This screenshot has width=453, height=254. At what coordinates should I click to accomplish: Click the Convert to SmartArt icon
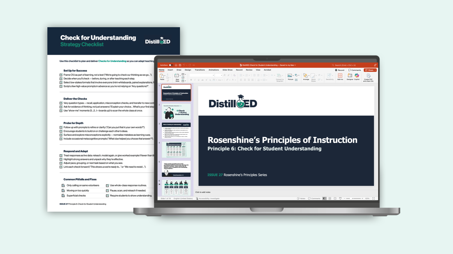tap(279, 76)
